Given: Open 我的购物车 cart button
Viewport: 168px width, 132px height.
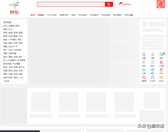Looking at the screenshot, I should click(125, 4).
